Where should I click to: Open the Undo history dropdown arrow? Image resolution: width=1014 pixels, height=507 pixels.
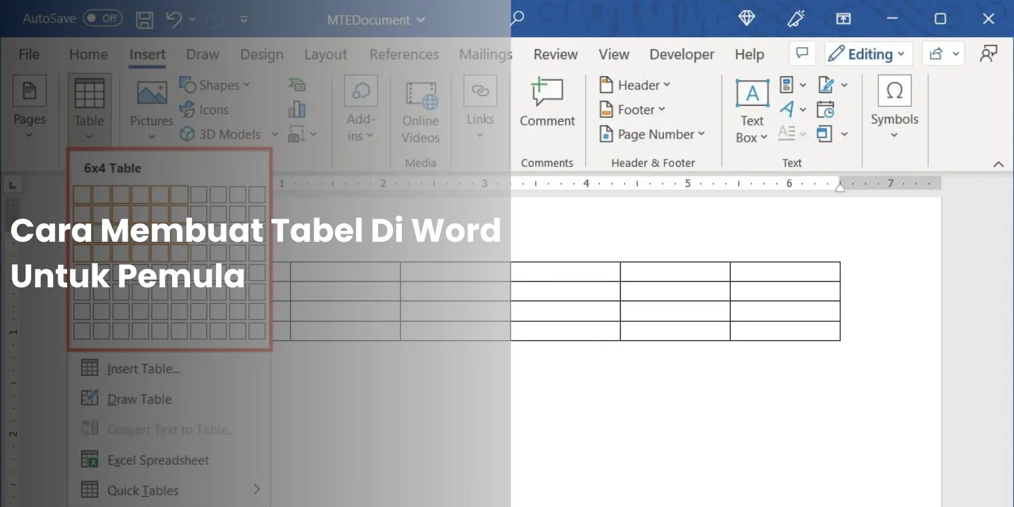pyautogui.click(x=192, y=19)
